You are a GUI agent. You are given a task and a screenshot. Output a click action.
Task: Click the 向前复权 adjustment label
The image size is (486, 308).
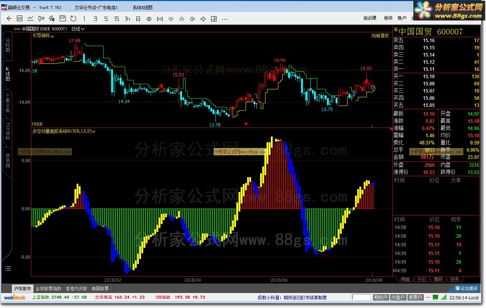pos(380,36)
